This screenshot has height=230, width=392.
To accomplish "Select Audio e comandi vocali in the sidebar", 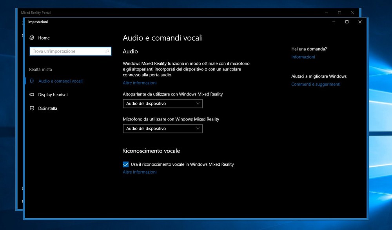I will click(x=60, y=81).
